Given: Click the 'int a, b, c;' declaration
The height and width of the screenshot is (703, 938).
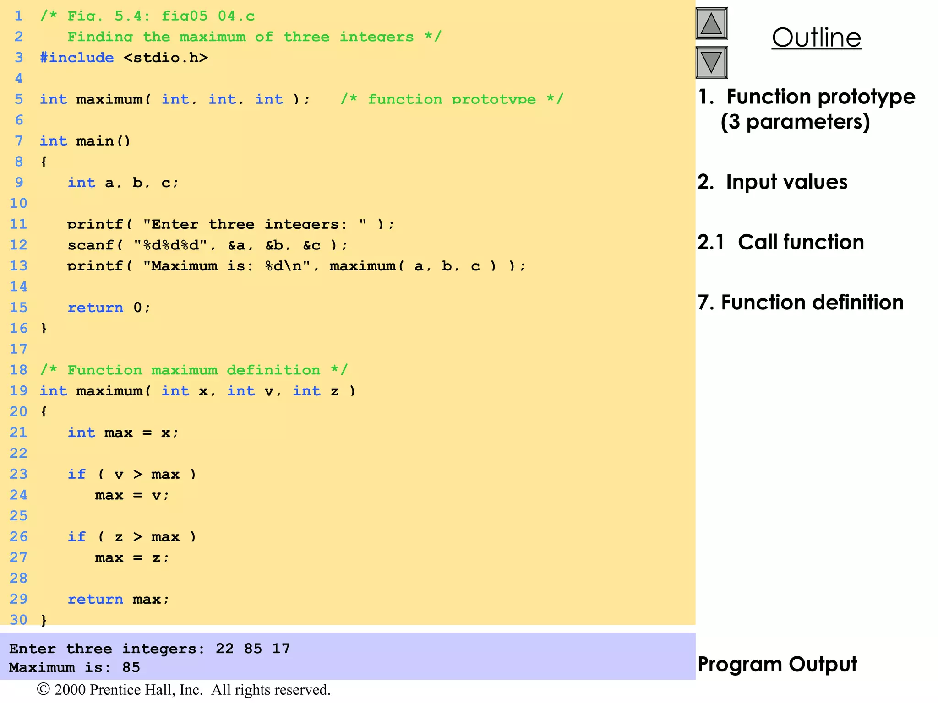Looking at the screenshot, I should coord(123,183).
